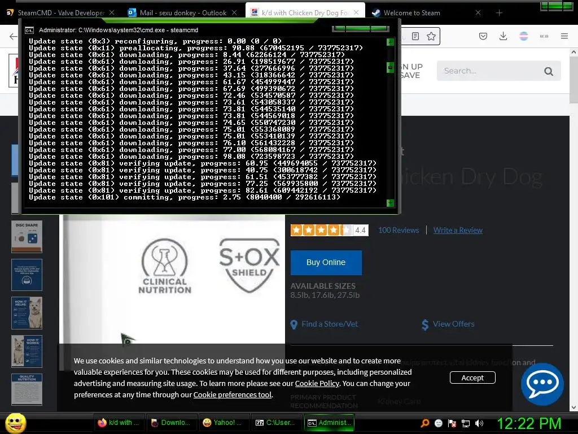Click the flag notification tray icon
Viewport: 578px width, 434px height.
pyautogui.click(x=452, y=423)
